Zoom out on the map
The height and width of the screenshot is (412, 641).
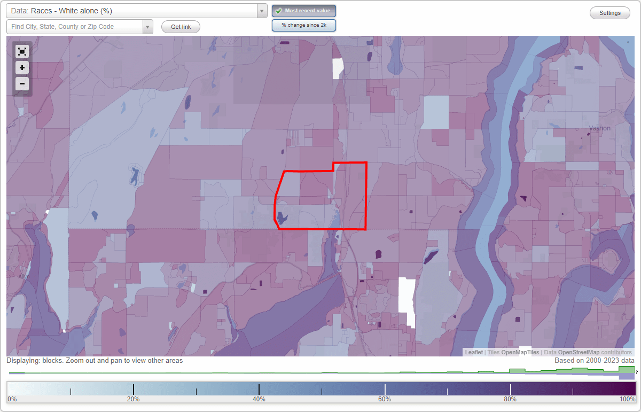tap(22, 84)
